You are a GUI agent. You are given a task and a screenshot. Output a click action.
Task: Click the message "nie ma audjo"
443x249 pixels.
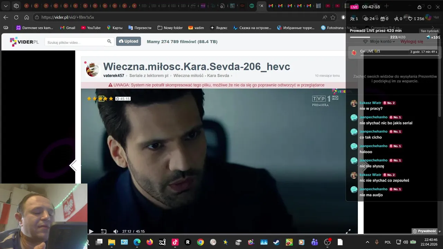371,195
